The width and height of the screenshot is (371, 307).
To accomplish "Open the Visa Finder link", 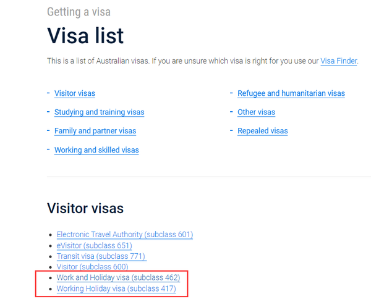I will click(338, 61).
